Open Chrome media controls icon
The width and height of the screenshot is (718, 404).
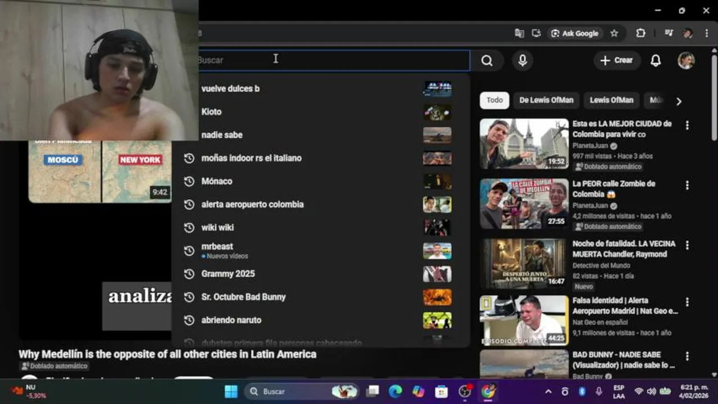[669, 33]
